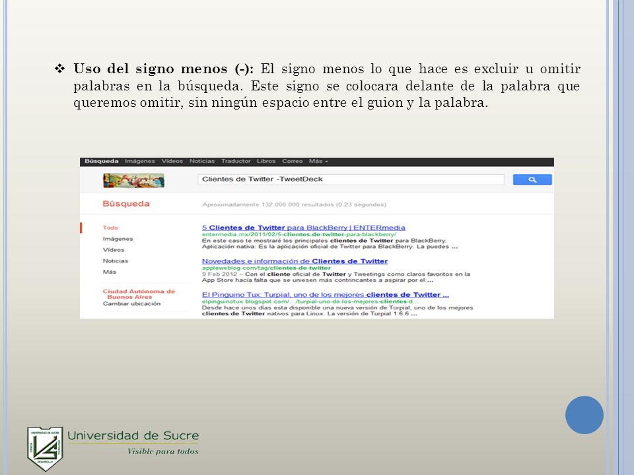Open Libros in the top bar
Image resolution: width=634 pixels, height=475 pixels.
pyautogui.click(x=266, y=161)
